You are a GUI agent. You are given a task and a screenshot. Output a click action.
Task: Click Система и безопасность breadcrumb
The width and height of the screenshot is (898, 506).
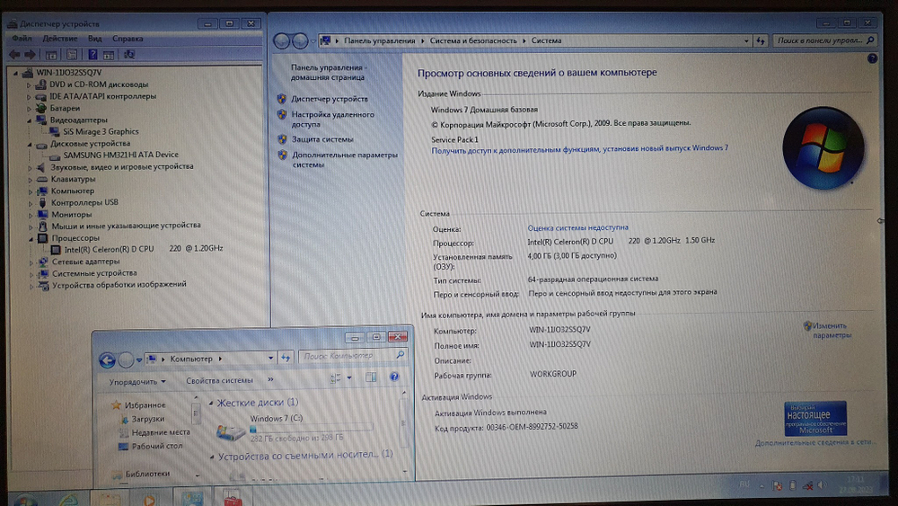[473, 40]
